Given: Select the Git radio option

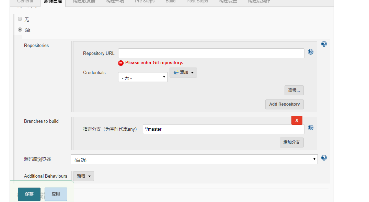Looking at the screenshot, I should [20, 29].
